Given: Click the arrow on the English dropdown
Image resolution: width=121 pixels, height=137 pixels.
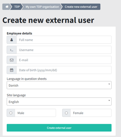Looking at the screenshot, I should point(109,100).
